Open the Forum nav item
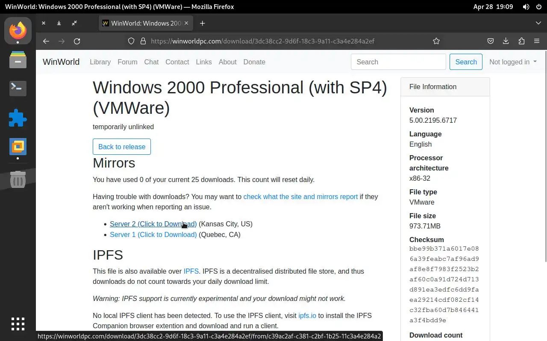Viewport: 547px width, 341px height. 127,62
